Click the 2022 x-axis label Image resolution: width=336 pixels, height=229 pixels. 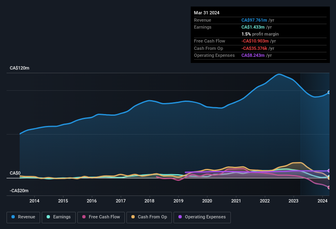point(265,201)
